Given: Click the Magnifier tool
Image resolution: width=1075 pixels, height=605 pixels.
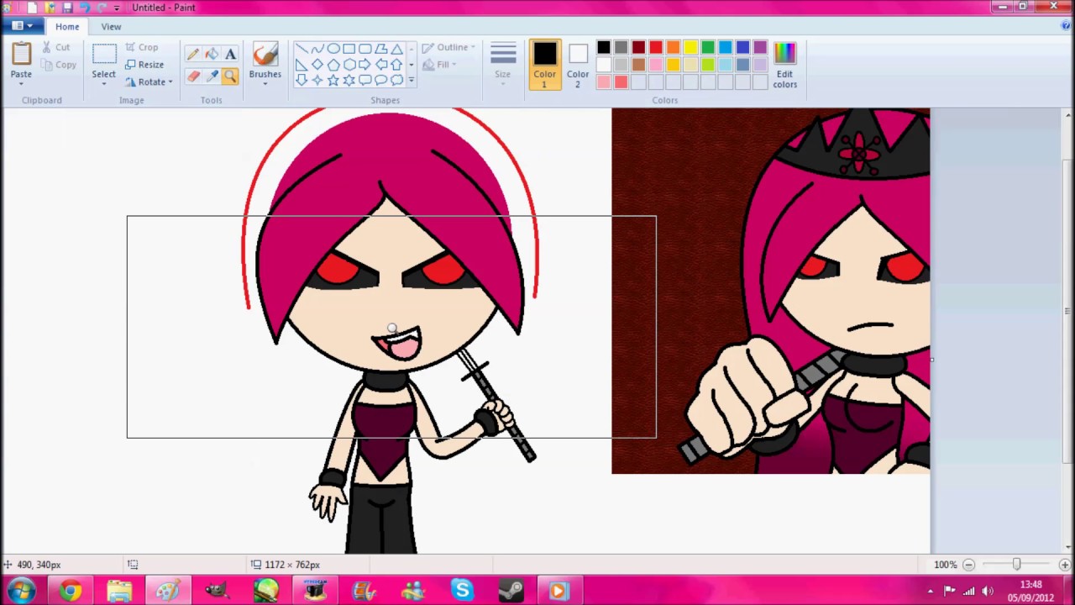Looking at the screenshot, I should point(230,76).
